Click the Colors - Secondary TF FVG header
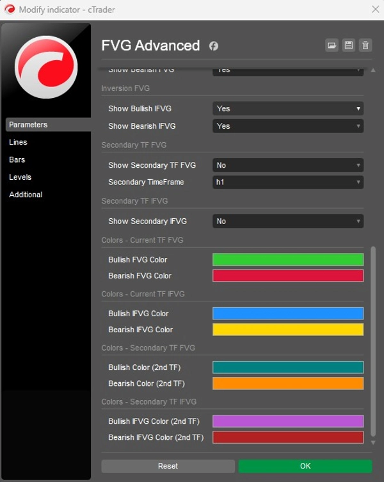The height and width of the screenshot is (482, 384). (x=148, y=348)
